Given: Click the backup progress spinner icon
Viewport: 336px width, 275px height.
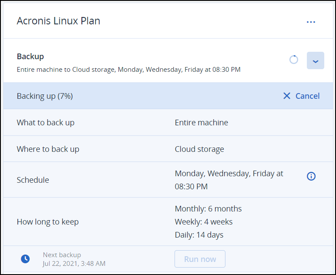Looking at the screenshot, I should [x=294, y=60].
